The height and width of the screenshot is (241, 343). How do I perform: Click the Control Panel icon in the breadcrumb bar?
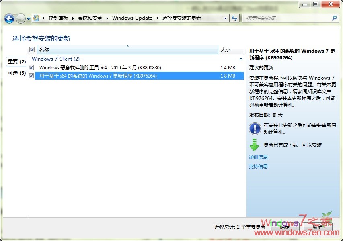click(x=37, y=18)
